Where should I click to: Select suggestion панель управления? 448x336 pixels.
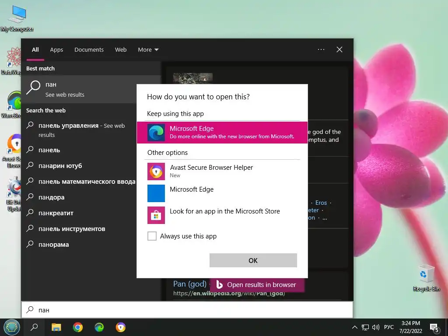[x=79, y=130]
